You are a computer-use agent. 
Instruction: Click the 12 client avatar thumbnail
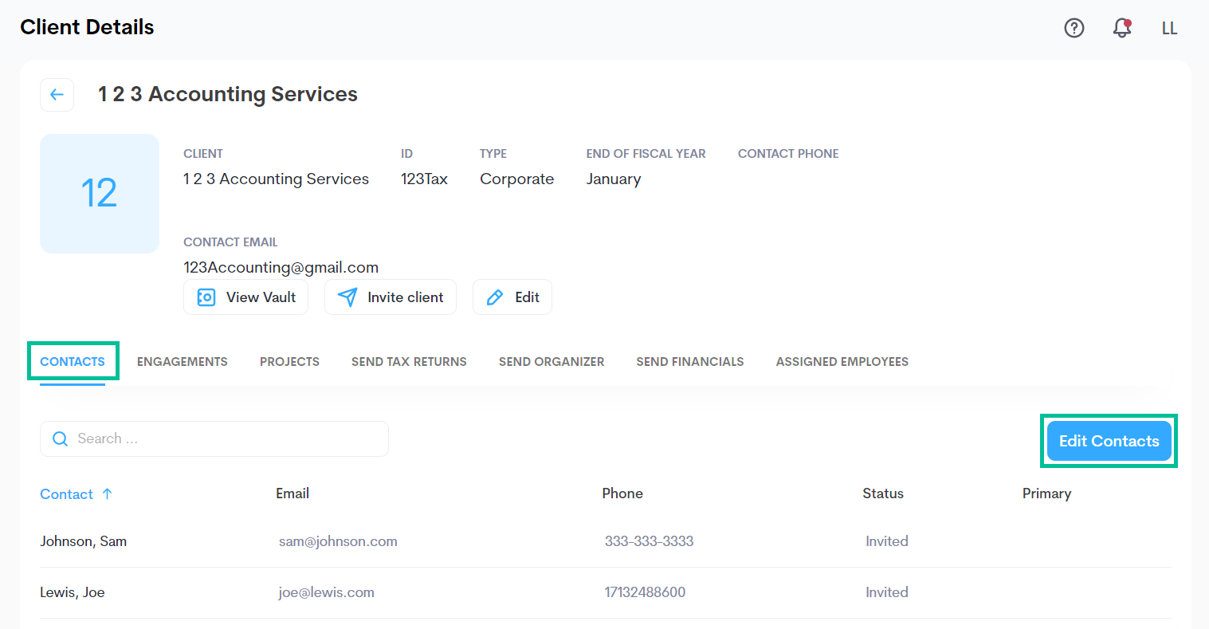[x=100, y=194]
